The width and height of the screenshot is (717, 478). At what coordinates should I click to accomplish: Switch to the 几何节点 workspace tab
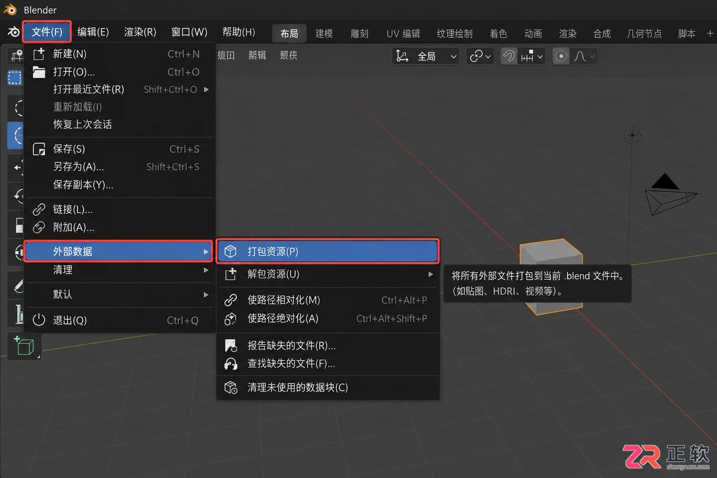[644, 33]
